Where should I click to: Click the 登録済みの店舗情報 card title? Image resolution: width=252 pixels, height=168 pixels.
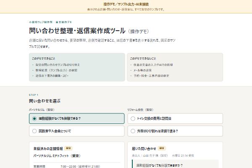48,149
